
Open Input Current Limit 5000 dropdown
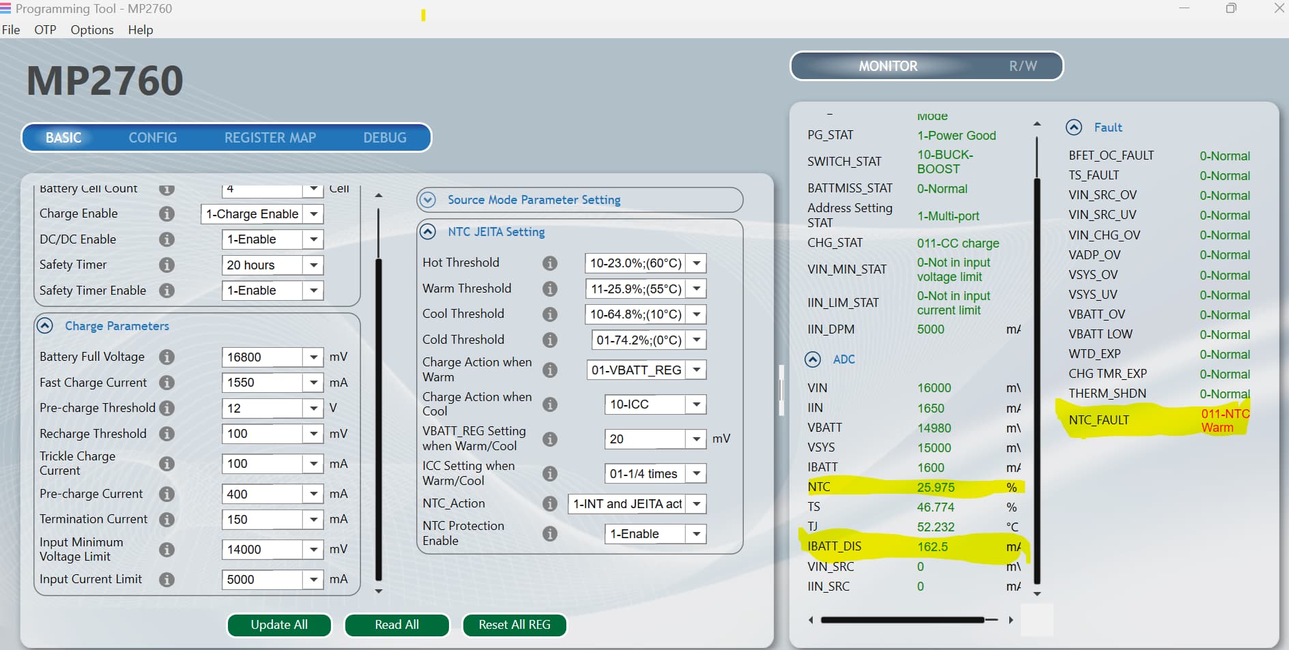[314, 580]
